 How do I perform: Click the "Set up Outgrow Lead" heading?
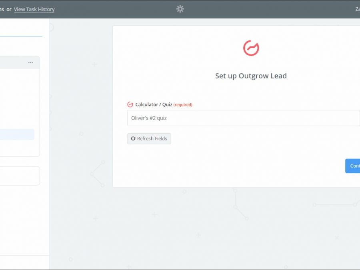pos(251,76)
